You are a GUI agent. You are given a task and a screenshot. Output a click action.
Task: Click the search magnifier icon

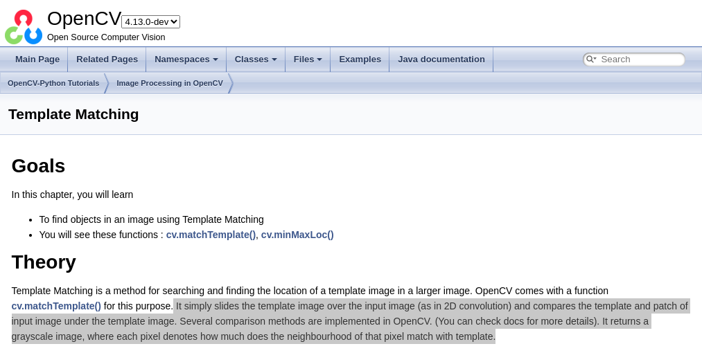tap(590, 60)
